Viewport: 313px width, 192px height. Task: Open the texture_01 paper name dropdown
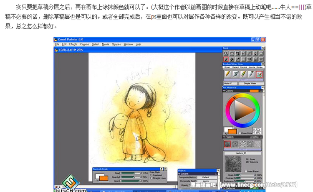pyautogui.click(x=242, y=153)
